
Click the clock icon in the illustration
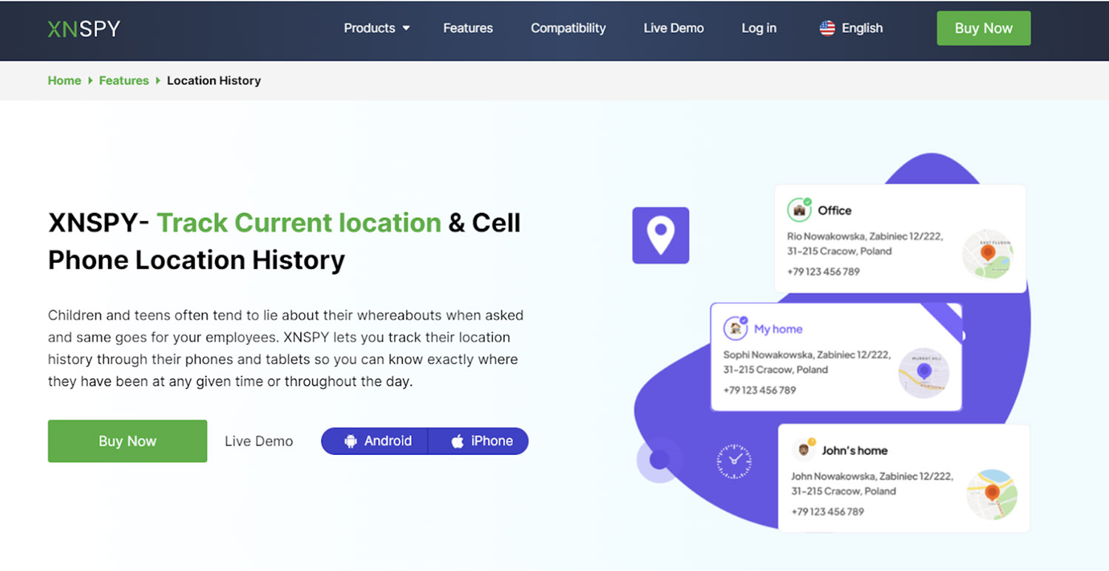(x=734, y=462)
